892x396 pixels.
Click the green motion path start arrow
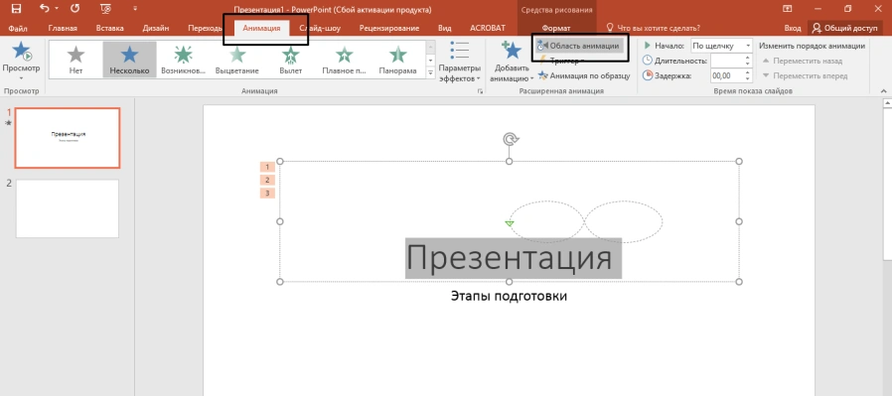510,223
